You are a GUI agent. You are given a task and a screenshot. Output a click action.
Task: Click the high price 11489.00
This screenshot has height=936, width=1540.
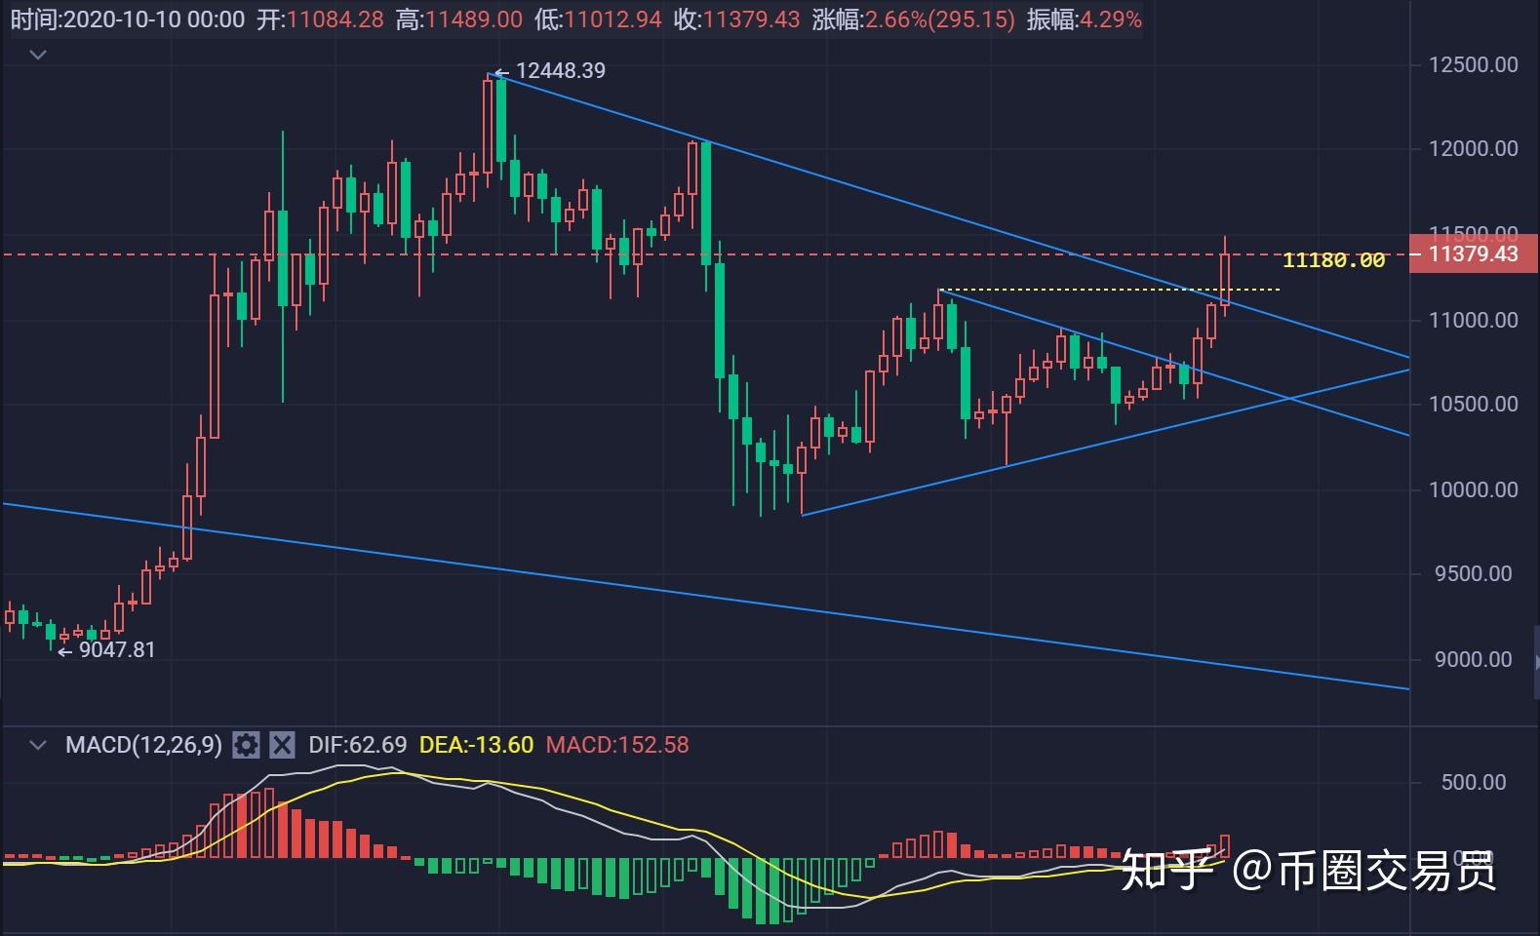(473, 19)
